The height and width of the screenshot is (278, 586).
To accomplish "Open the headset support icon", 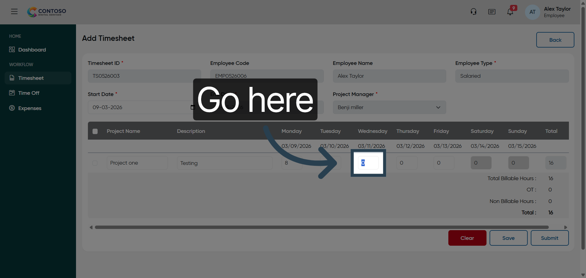I will 473,11.
